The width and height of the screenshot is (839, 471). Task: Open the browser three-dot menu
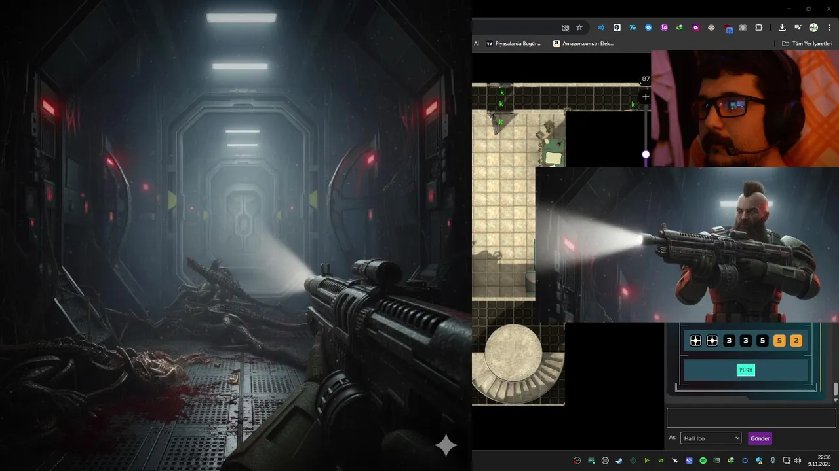click(x=829, y=27)
